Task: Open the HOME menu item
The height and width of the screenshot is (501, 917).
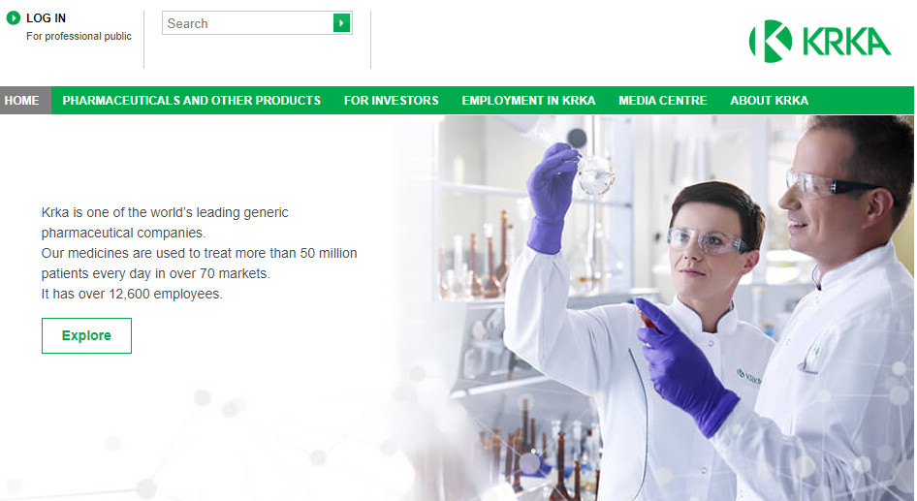Action: (22, 101)
